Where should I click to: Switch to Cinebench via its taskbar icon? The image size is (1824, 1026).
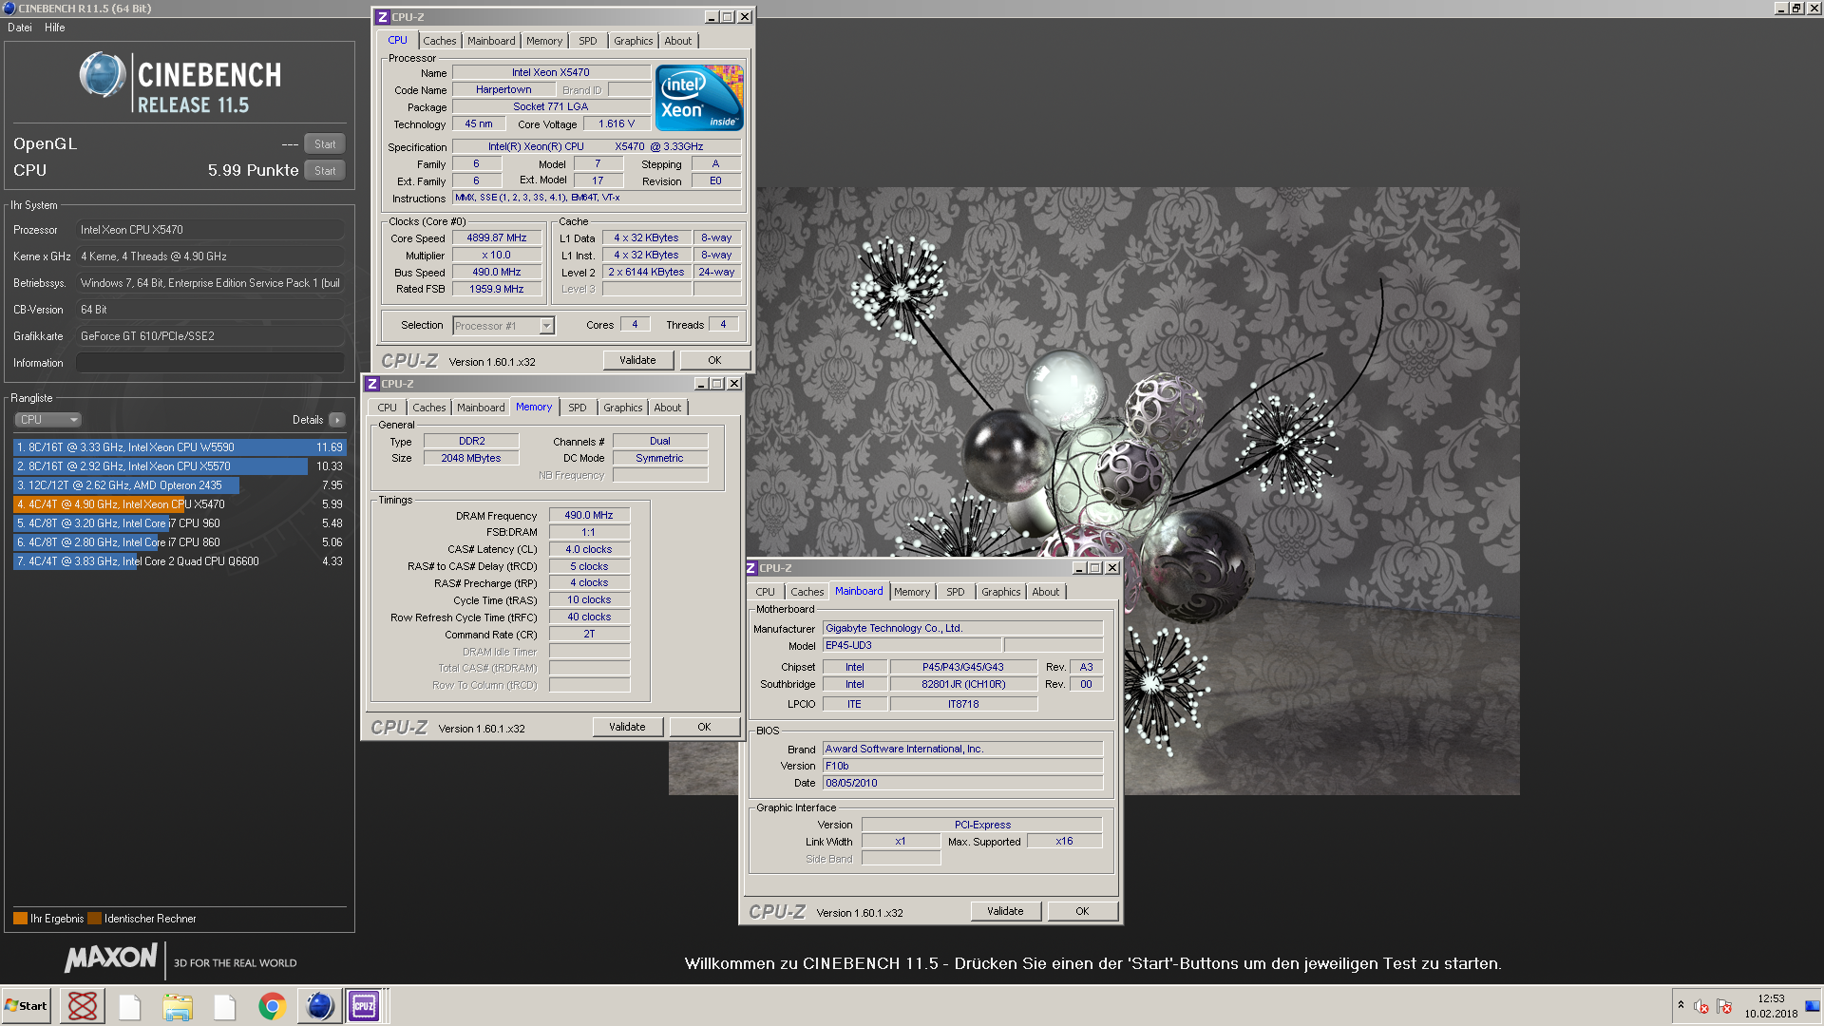pos(319,1005)
